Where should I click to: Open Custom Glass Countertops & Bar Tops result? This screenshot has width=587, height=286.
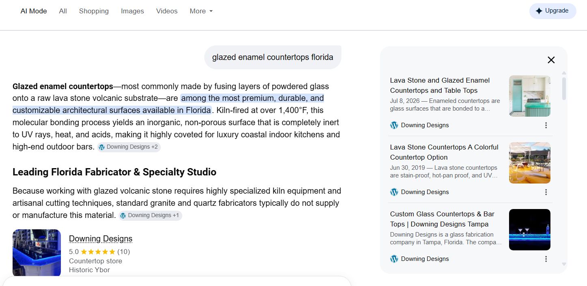(x=442, y=219)
